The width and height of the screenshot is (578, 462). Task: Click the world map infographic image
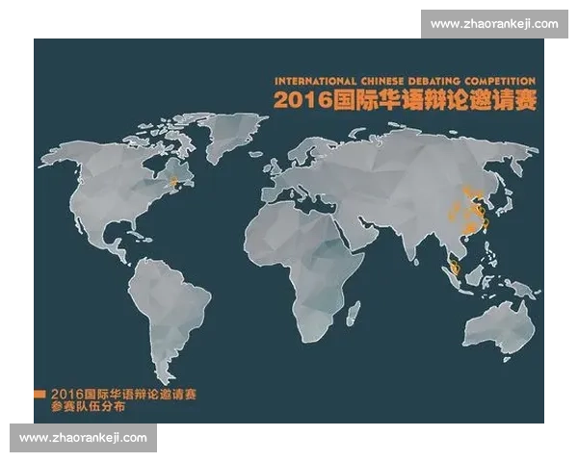click(x=289, y=231)
